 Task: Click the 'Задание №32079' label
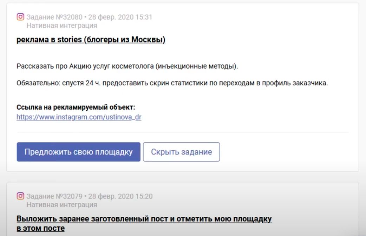click(54, 196)
